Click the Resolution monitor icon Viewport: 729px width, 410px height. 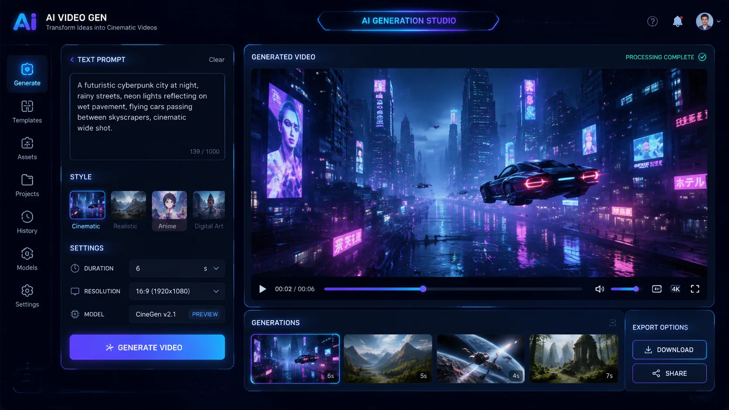tap(75, 291)
